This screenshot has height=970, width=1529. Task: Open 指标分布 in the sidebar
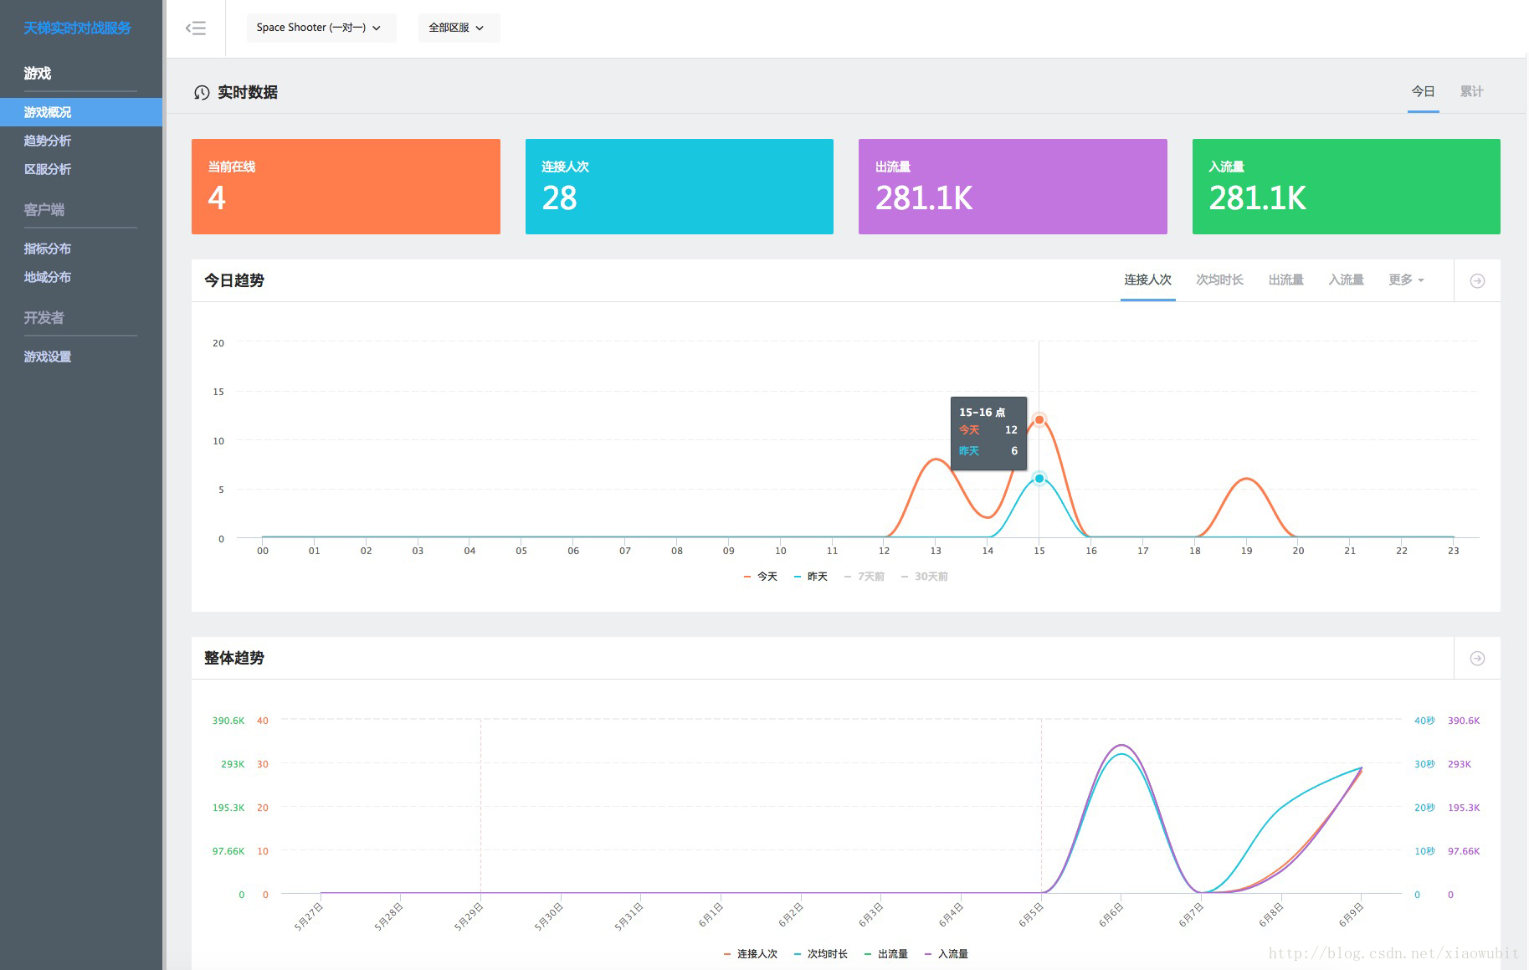[x=48, y=249]
